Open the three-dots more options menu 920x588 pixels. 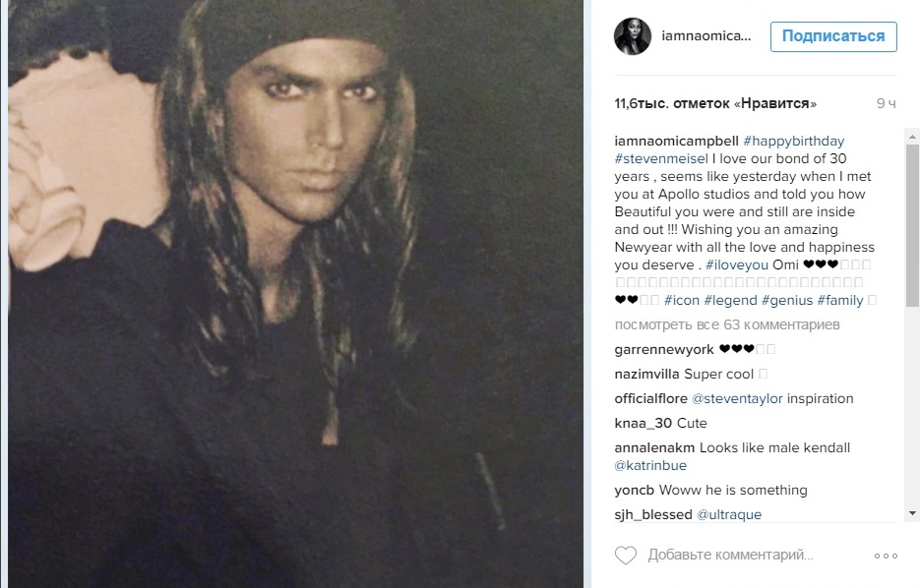pyautogui.click(x=886, y=556)
